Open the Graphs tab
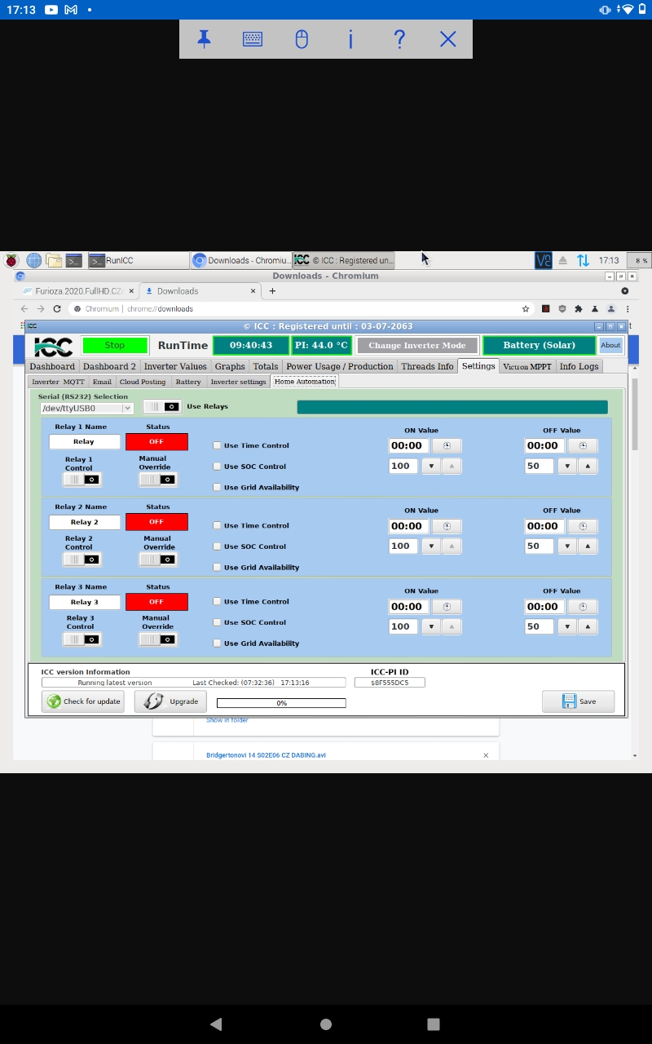This screenshot has height=1044, width=652. pyautogui.click(x=230, y=366)
